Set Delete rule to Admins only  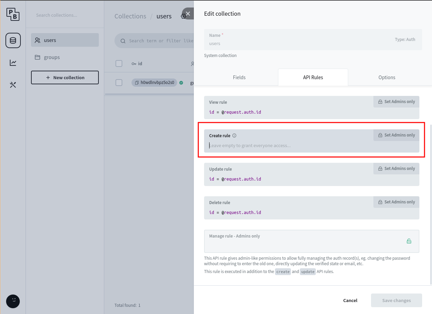tap(396, 202)
